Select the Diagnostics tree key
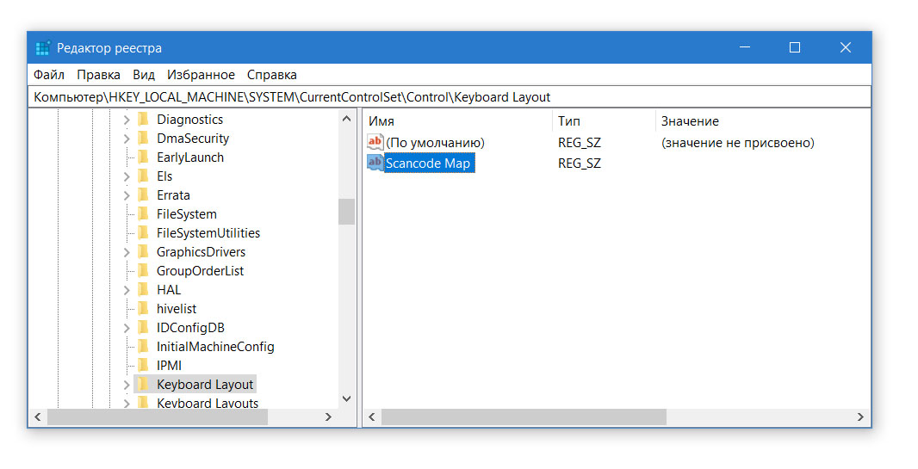The width and height of the screenshot is (918, 469). coord(189,120)
